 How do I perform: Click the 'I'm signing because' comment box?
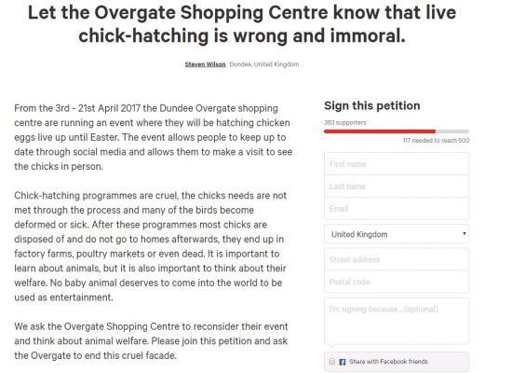(x=397, y=321)
